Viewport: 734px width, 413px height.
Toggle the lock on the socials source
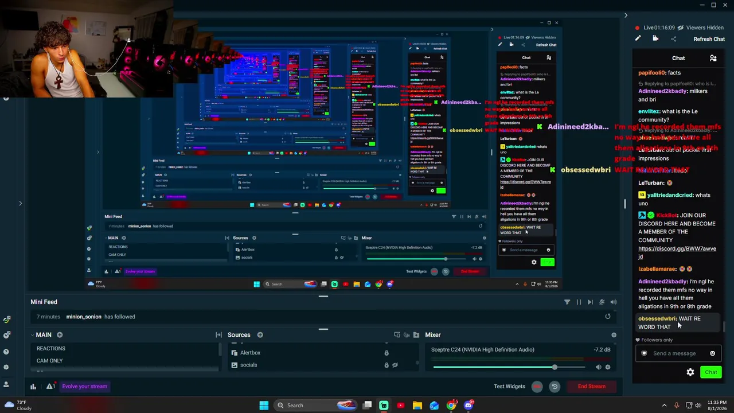[386, 365]
